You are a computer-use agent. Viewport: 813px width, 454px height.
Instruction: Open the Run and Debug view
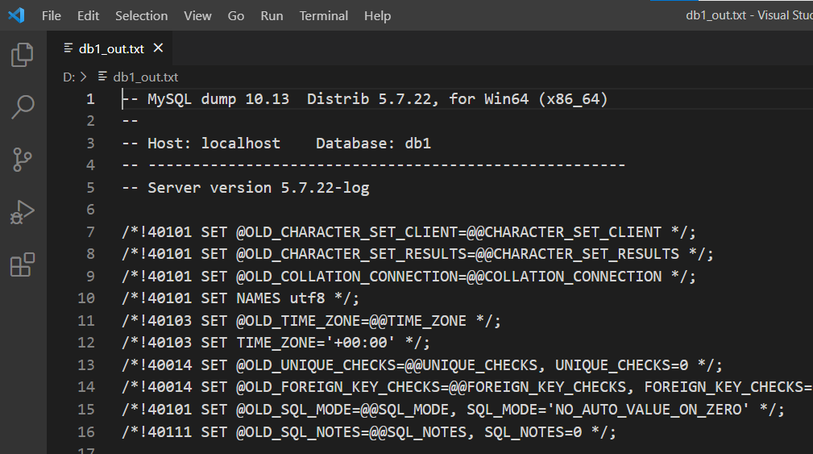(23, 212)
